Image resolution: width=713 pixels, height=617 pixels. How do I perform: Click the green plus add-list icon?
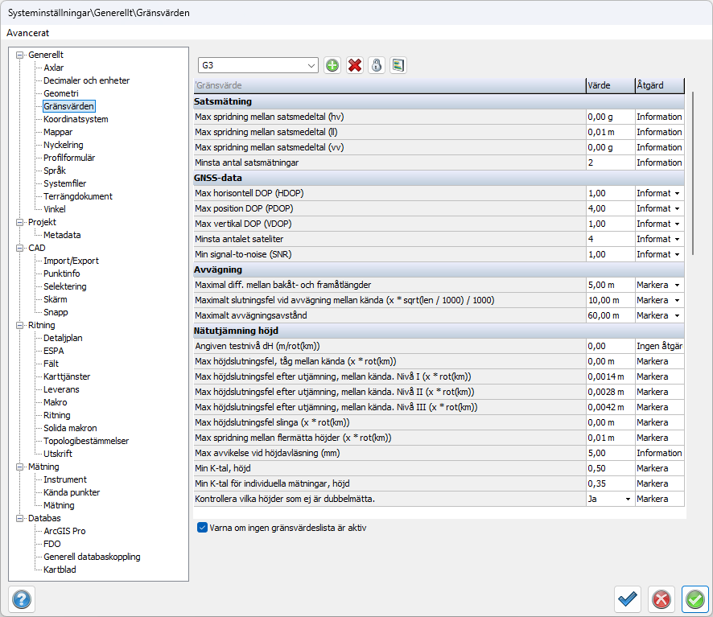[x=332, y=65]
